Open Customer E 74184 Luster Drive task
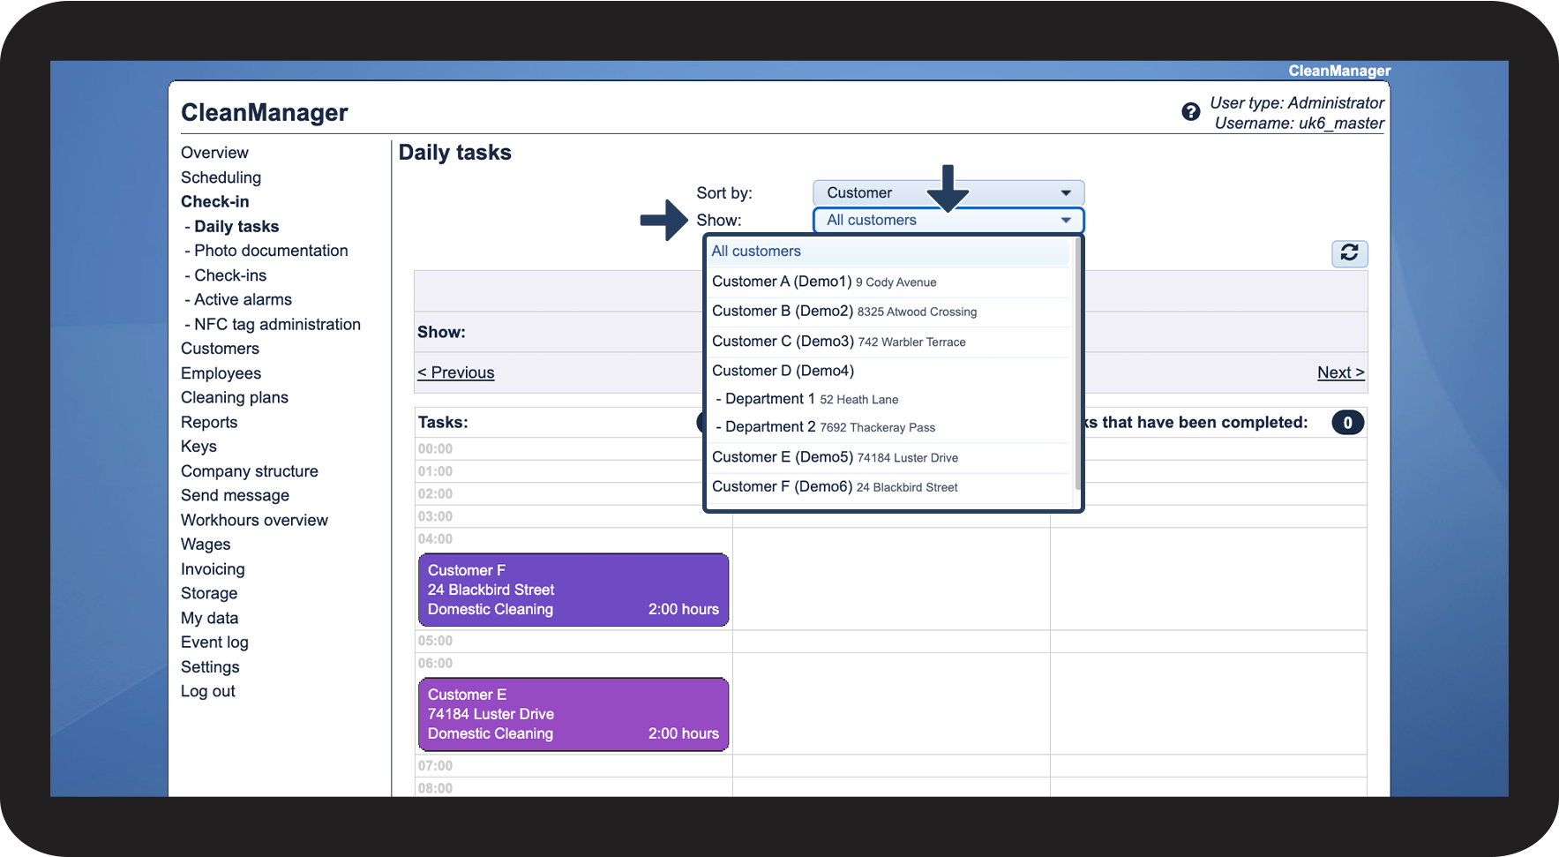This screenshot has height=857, width=1559. pos(573,714)
